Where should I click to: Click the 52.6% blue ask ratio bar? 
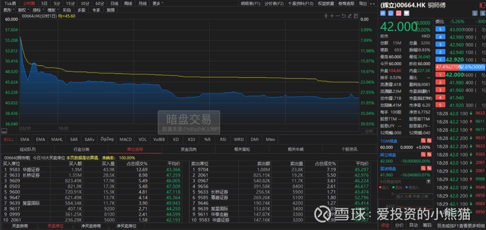pyautogui.click(x=472, y=67)
